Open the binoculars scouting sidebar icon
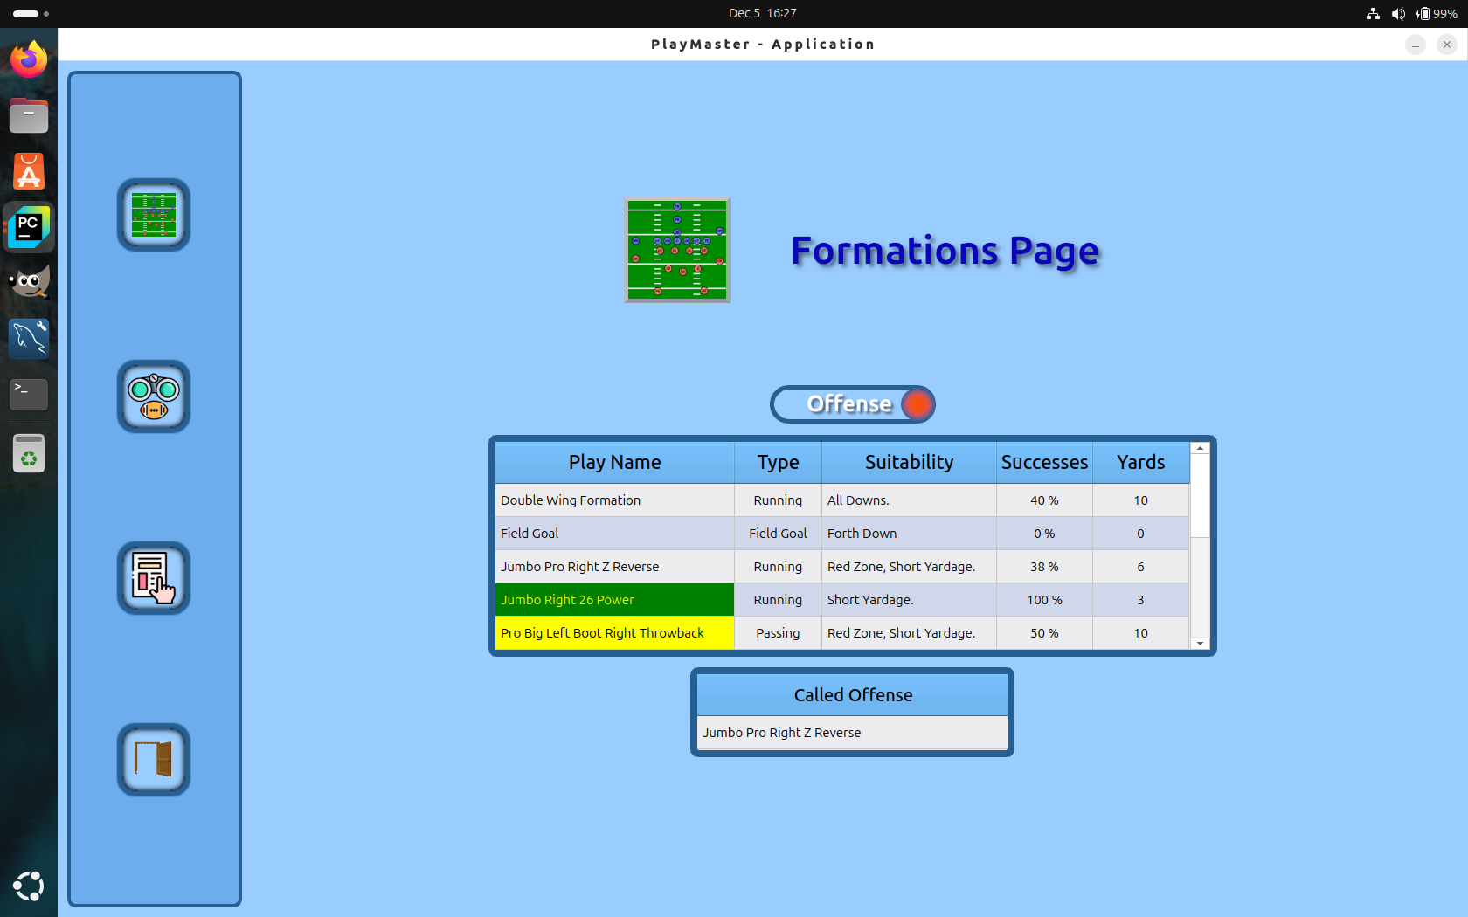1468x917 pixels. [154, 396]
